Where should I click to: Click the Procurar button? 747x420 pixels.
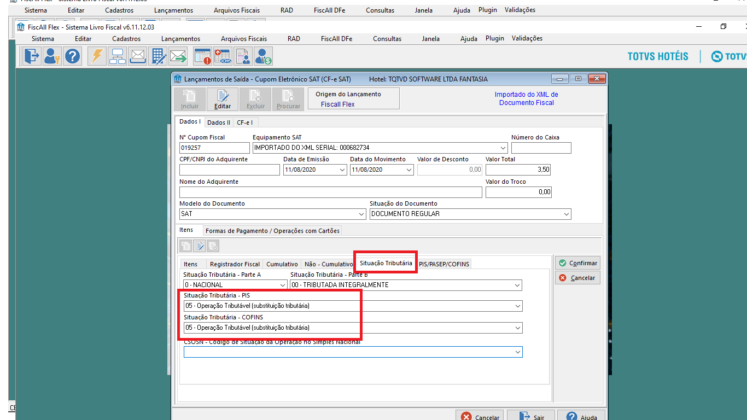pos(288,99)
